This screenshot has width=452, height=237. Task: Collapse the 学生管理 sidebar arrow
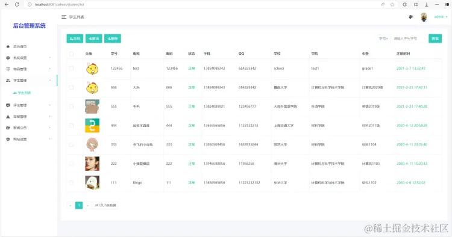pyautogui.click(x=50, y=80)
